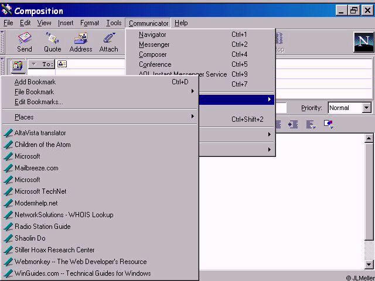Click the address card icon beside To:
The image size is (375, 281).
pos(62,64)
